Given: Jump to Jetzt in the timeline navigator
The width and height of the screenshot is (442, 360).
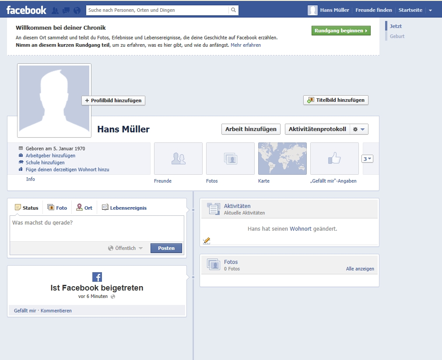Looking at the screenshot, I should click(396, 26).
